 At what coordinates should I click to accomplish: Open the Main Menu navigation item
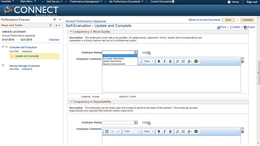(x=28, y=2)
